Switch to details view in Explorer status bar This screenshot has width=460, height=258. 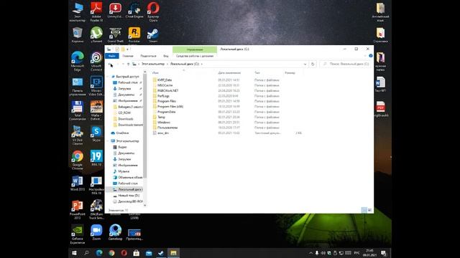tap(364, 210)
